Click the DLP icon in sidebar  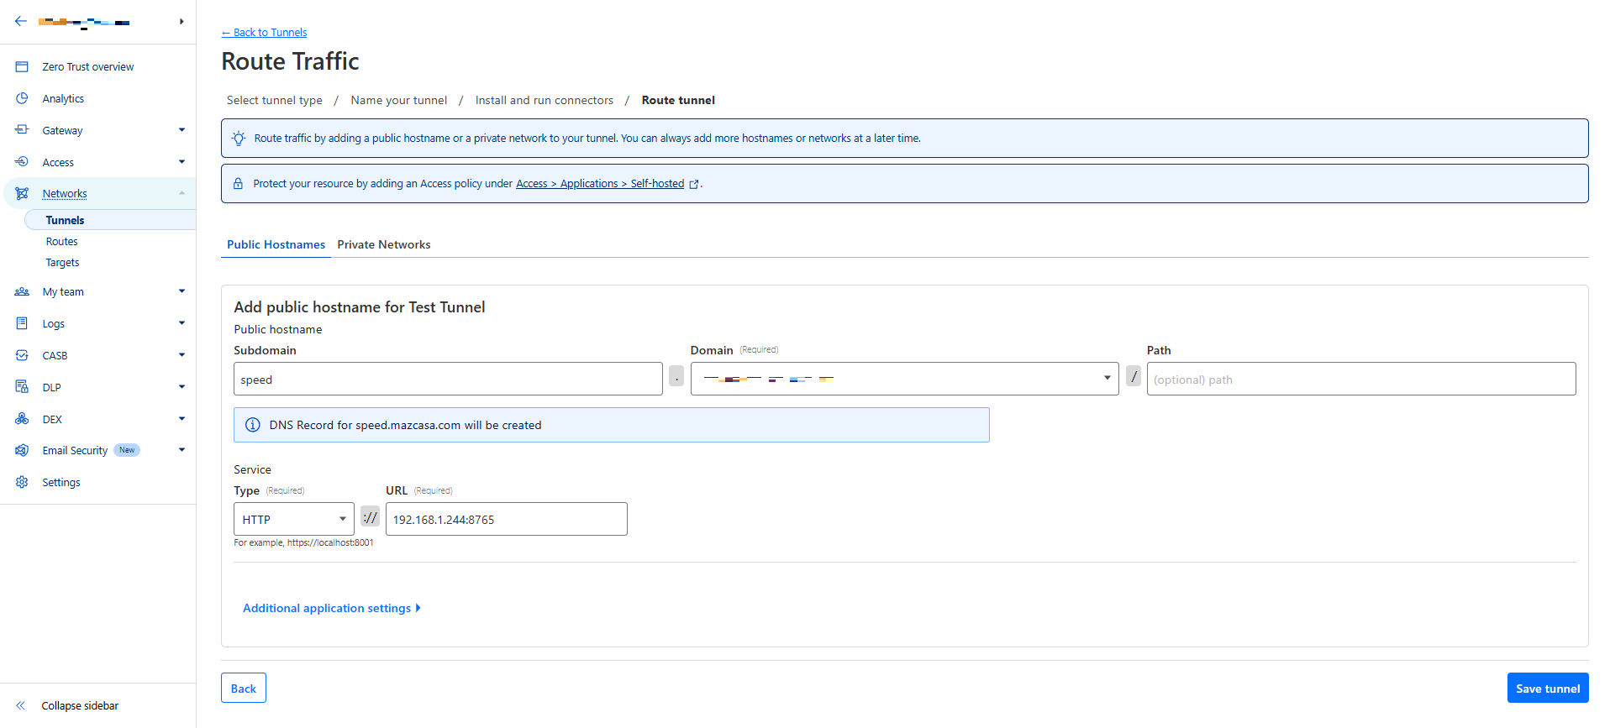tap(22, 387)
